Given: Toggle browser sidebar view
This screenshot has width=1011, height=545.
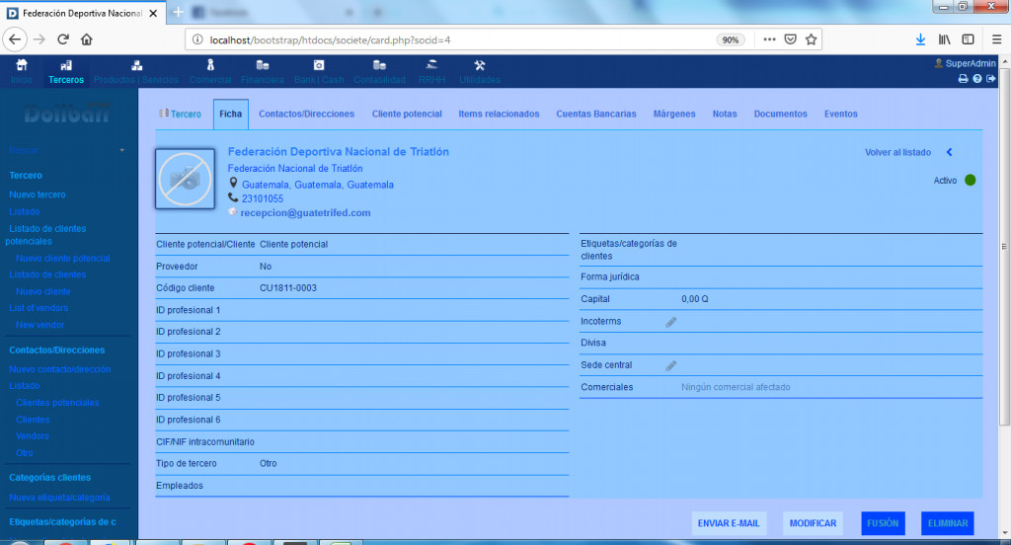Looking at the screenshot, I should [968, 39].
